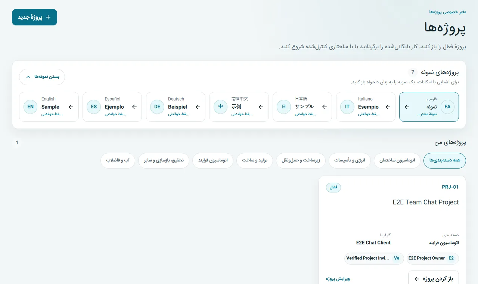Click the ویرایش پروژه edit link
478x284 pixels.
[338, 279]
